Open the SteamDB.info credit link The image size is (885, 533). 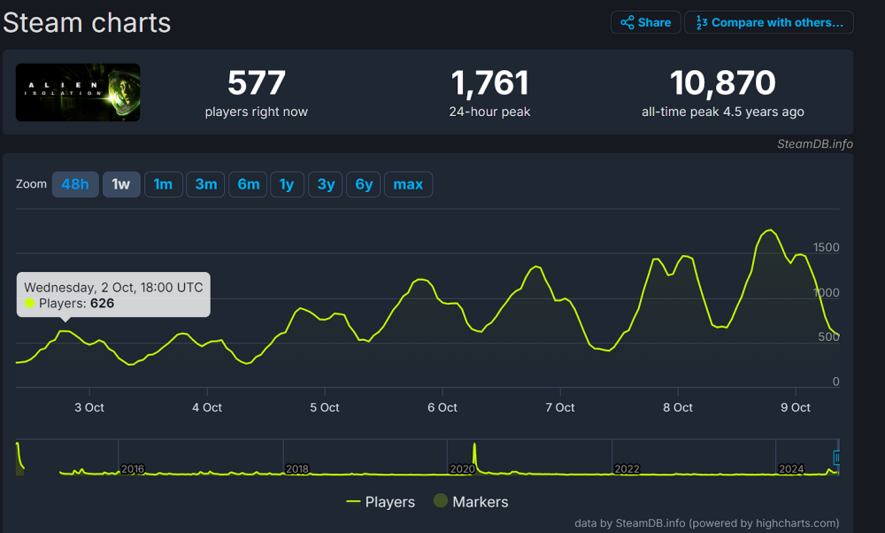[814, 143]
